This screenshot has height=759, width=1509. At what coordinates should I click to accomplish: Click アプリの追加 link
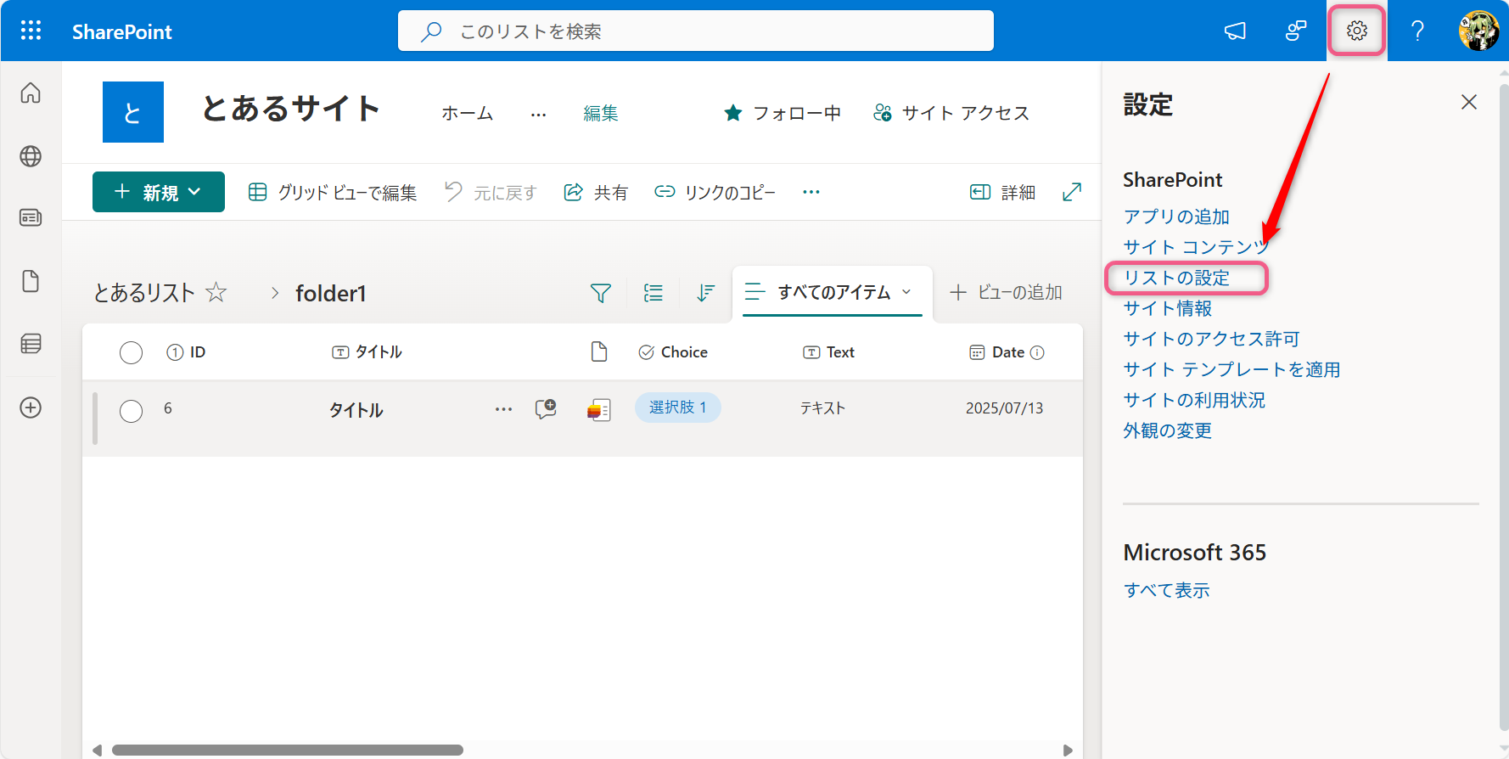(1176, 216)
